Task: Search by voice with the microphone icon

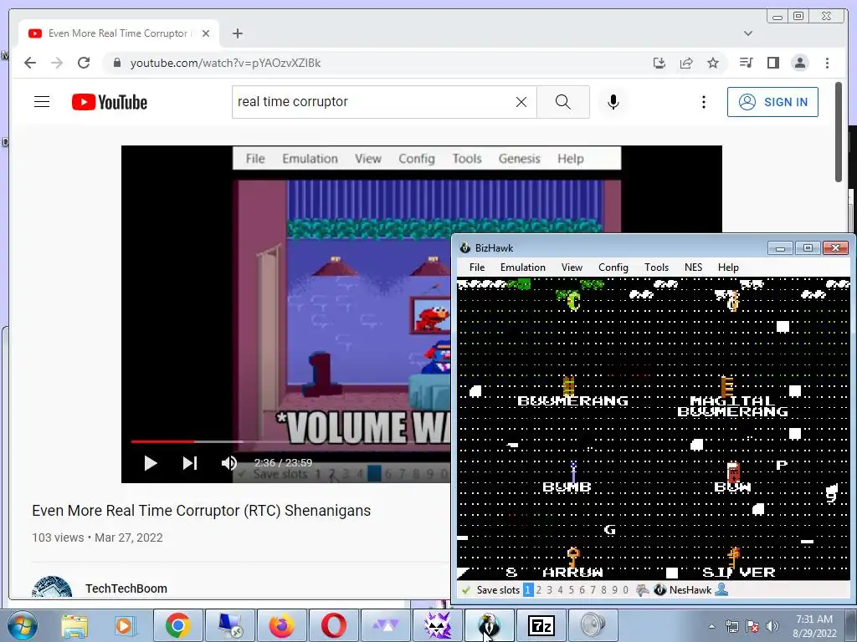Action: (x=613, y=101)
